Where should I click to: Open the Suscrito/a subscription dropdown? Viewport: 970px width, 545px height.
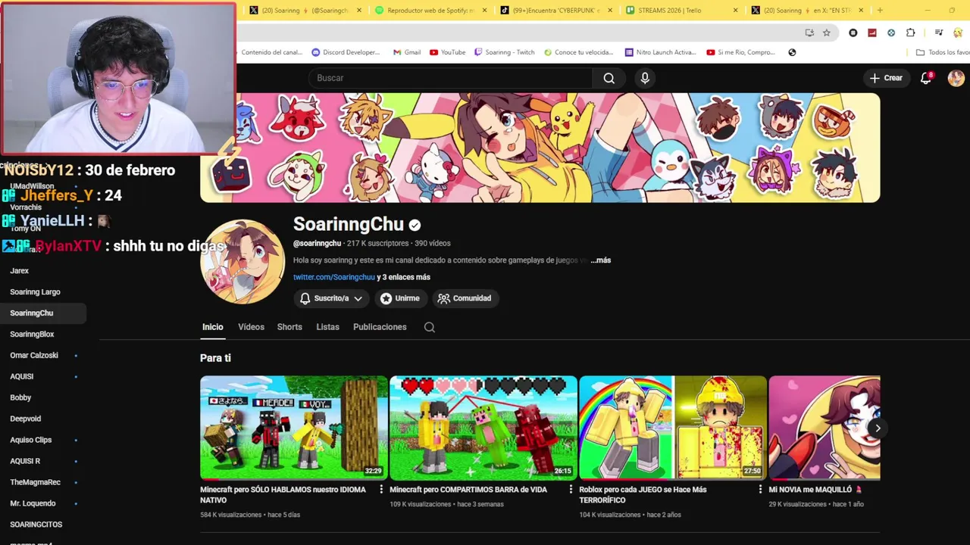pos(331,298)
